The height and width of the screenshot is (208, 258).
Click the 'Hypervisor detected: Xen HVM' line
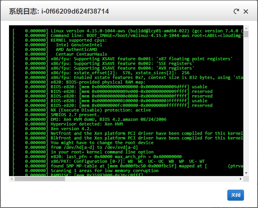tap(87, 124)
